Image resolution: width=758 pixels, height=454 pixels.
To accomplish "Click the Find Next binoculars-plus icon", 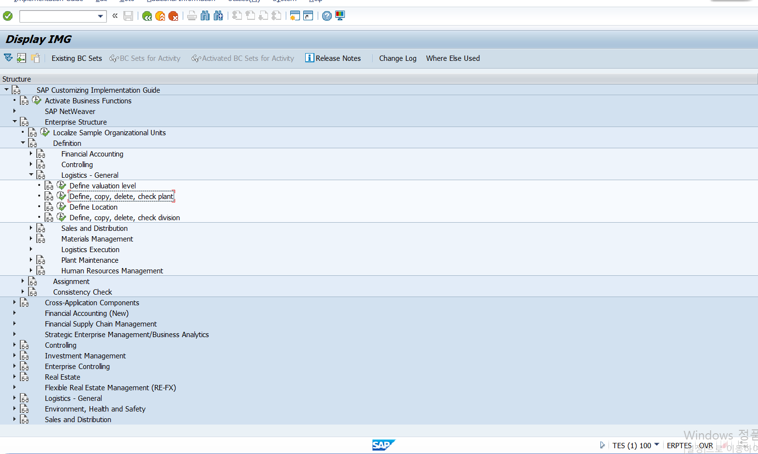I will pyautogui.click(x=218, y=16).
